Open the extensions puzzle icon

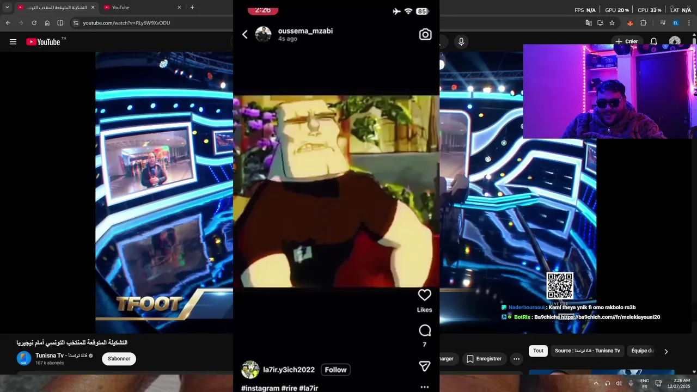point(644,23)
